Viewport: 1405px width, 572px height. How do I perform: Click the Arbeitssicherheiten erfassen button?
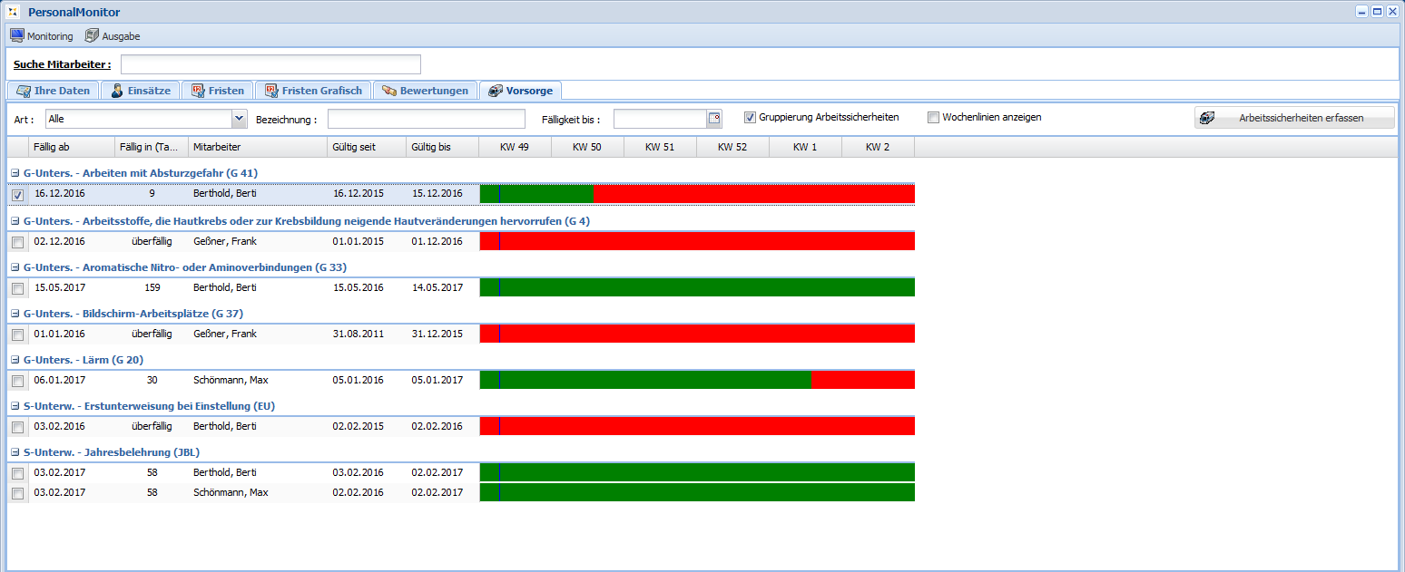point(1293,118)
